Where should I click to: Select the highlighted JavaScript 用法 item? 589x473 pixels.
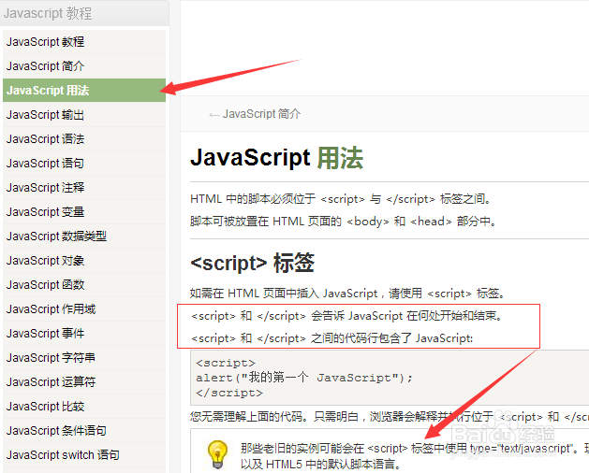(84, 91)
